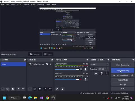Open the Fade transition dropdown
The height and width of the screenshot is (101, 135).
click(x=100, y=64)
